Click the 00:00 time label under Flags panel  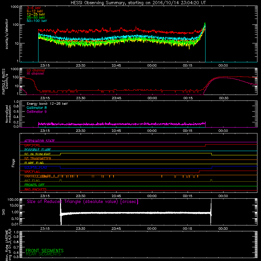152,196
